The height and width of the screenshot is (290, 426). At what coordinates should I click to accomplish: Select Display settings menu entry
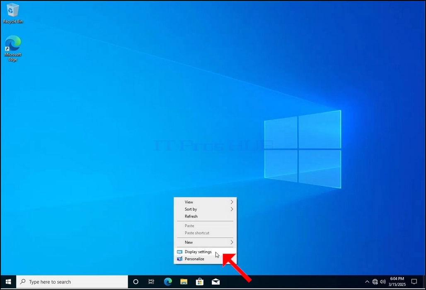[205, 252]
